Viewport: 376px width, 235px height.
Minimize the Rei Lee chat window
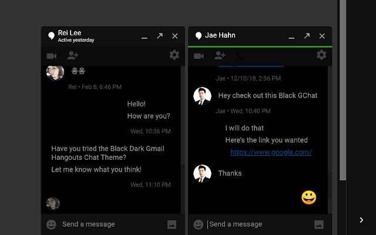coord(145,38)
